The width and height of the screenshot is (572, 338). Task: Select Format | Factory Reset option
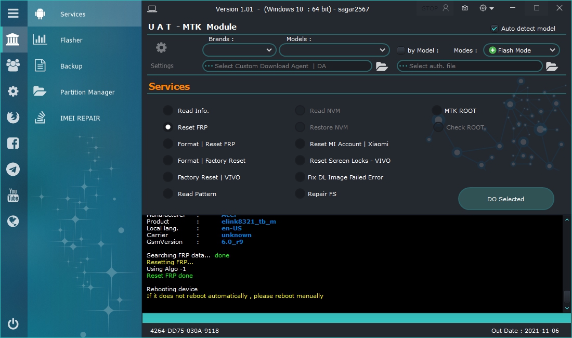168,161
